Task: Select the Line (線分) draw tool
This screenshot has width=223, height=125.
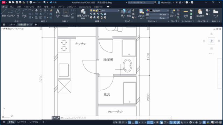Action: 4,13
